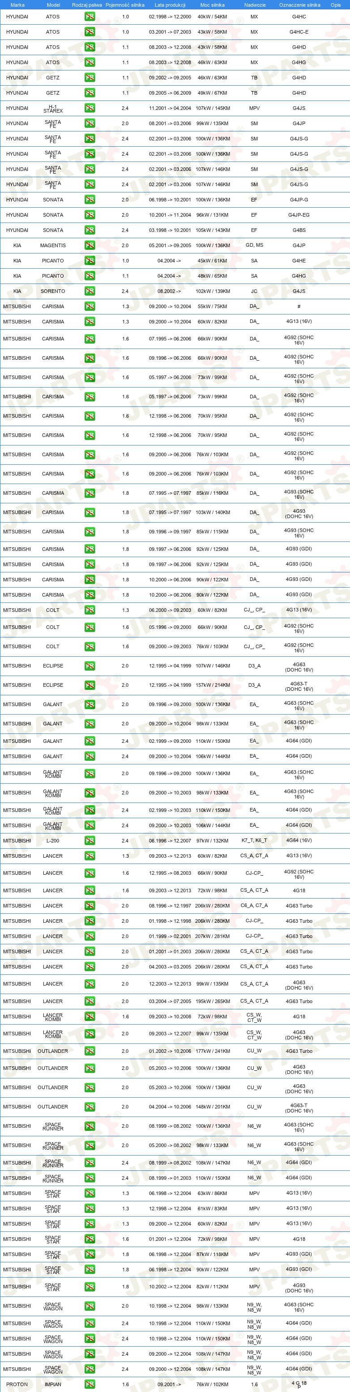The image size is (350, 1392).
Task: Click fuel icon in Lancer Kombi 2.0 row
Action: (x=90, y=1034)
